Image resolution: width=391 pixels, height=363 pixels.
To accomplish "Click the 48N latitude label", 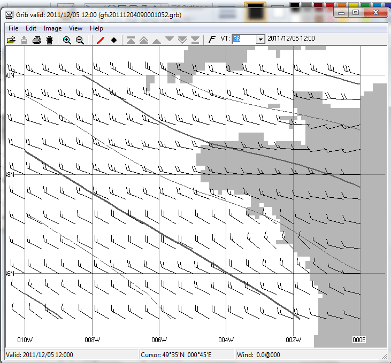I will tap(10, 175).
